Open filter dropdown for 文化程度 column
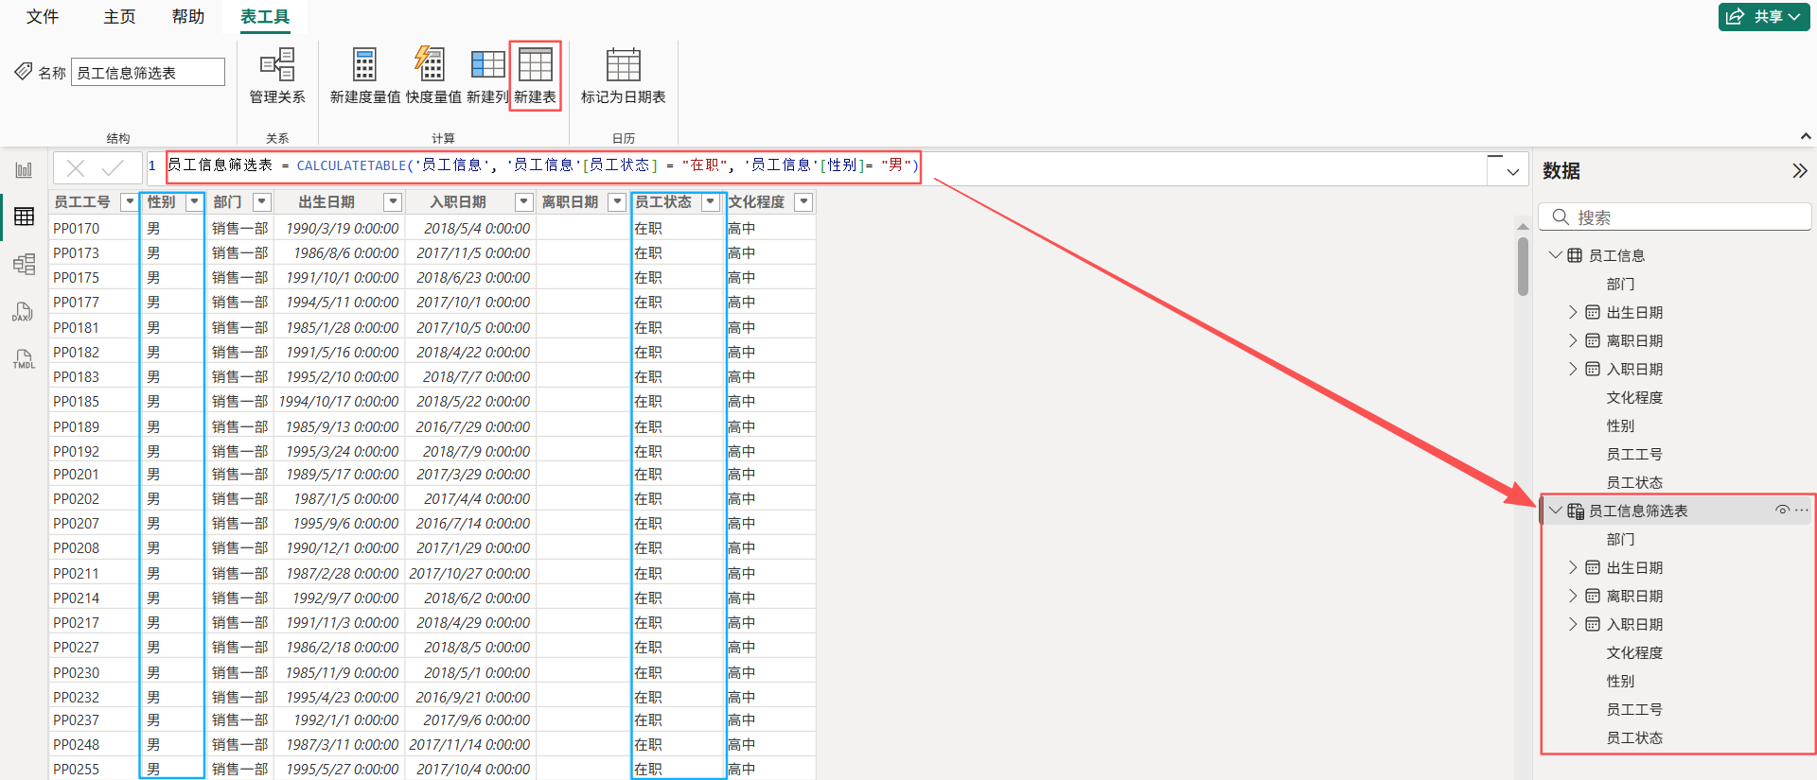The width and height of the screenshot is (1817, 780). (x=803, y=201)
